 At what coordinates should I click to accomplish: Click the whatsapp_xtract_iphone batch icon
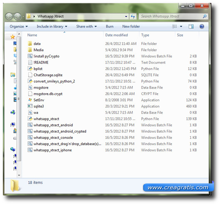point(30,150)
